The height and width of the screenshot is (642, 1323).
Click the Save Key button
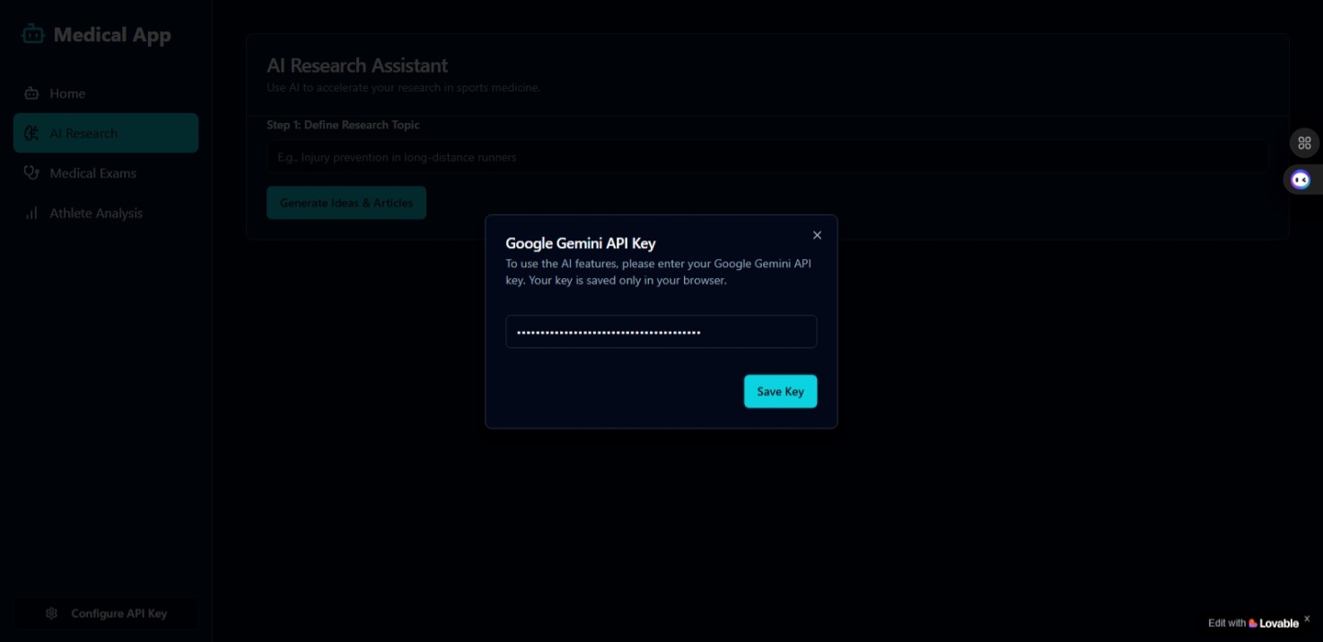pos(780,392)
